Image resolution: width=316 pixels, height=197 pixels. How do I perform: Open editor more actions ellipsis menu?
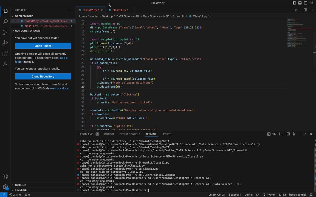[311, 10]
